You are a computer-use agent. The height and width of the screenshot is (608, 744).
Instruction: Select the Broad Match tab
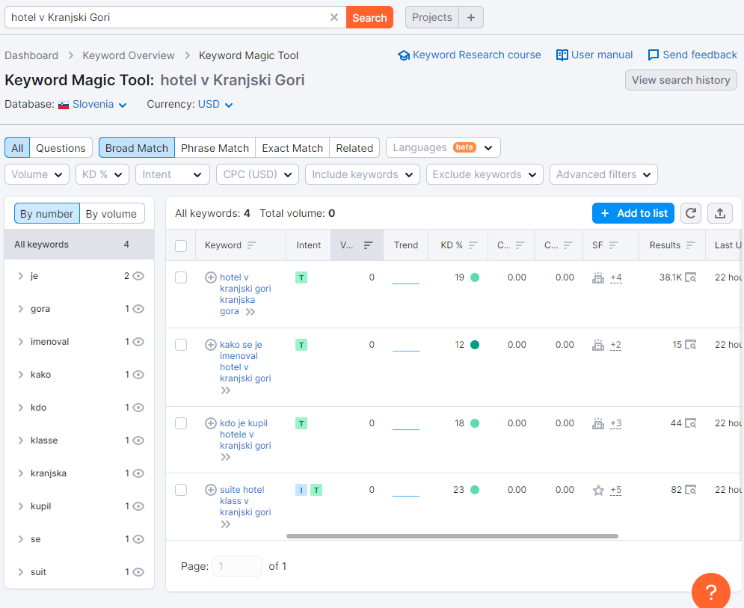(137, 148)
